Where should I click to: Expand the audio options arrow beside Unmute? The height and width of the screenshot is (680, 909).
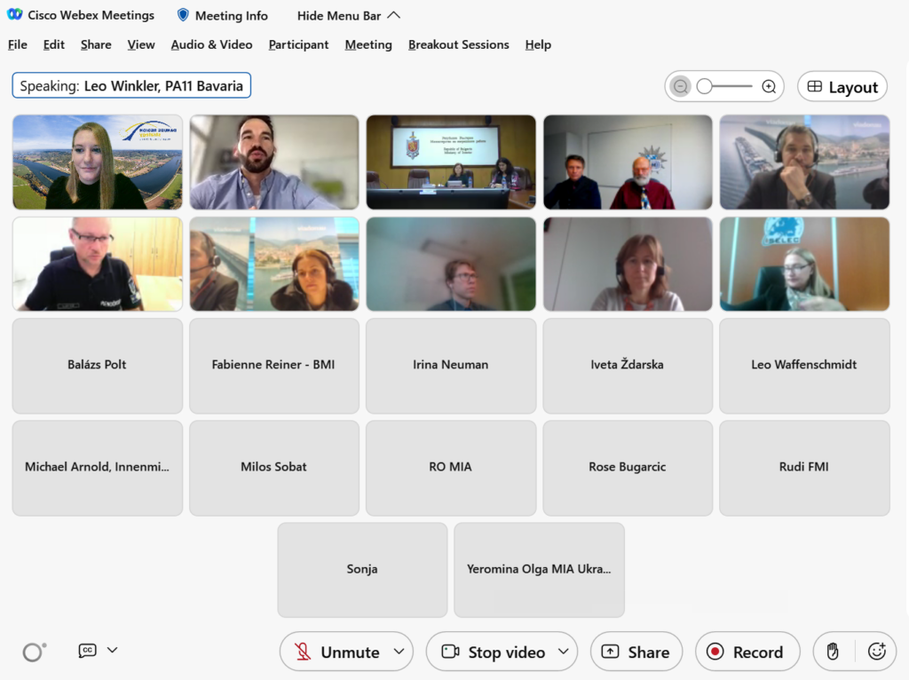399,652
